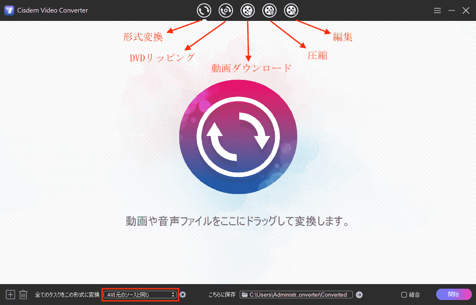The width and height of the screenshot is (476, 305).
Task: Click the こちらに保存 label
Action: (222, 295)
